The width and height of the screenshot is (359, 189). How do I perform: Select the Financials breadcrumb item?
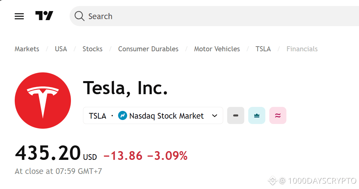pyautogui.click(x=302, y=49)
